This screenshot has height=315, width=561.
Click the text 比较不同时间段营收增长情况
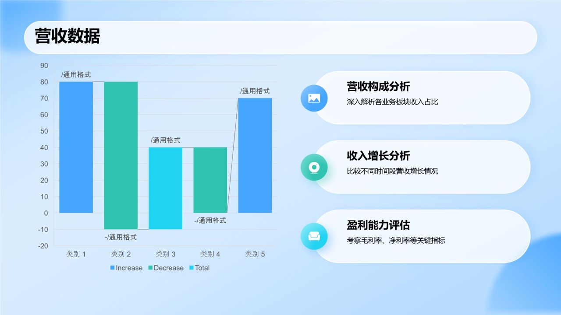392,171
